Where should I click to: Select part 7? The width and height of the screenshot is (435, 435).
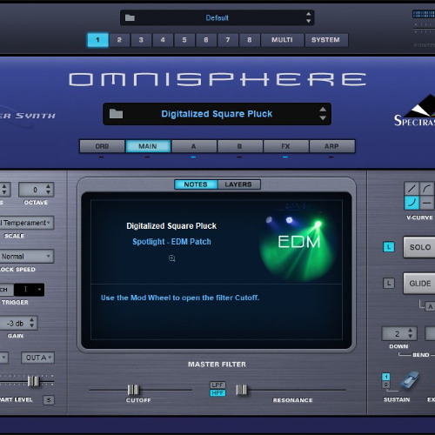(228, 40)
